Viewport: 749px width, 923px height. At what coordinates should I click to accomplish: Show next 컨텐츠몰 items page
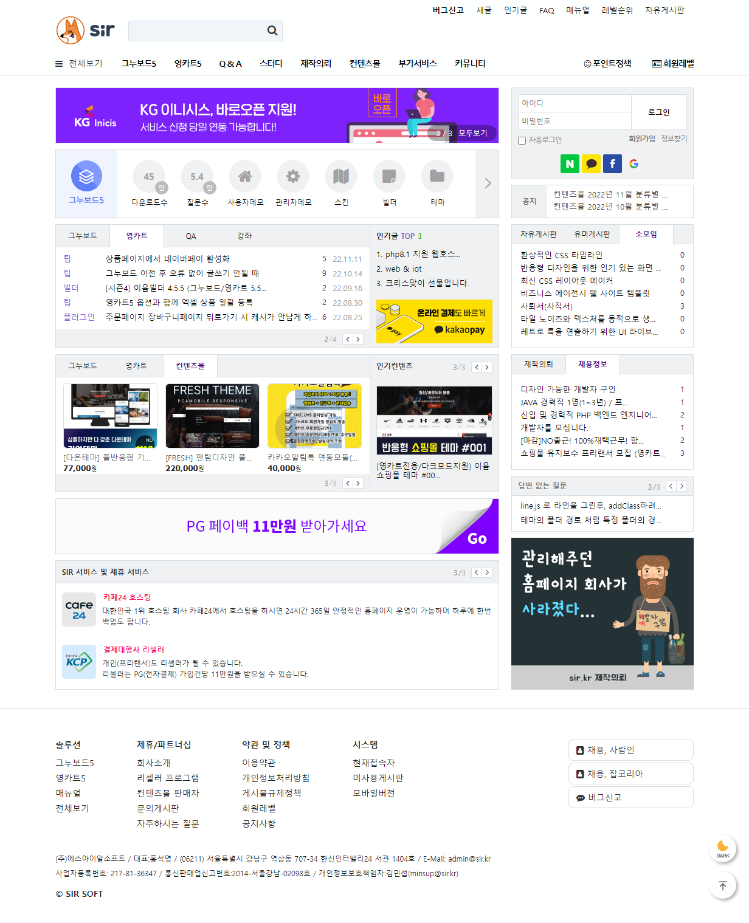(358, 483)
